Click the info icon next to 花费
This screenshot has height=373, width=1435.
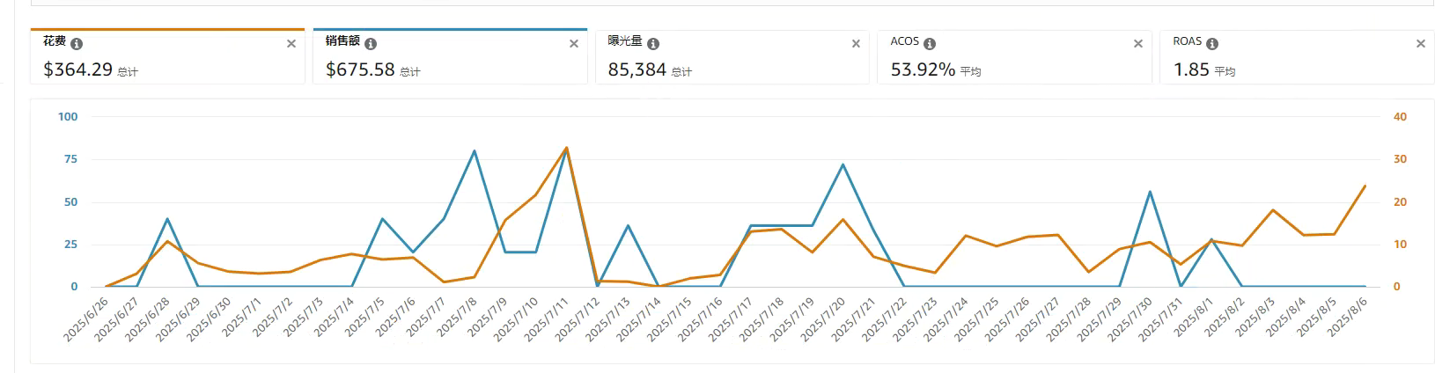point(77,43)
